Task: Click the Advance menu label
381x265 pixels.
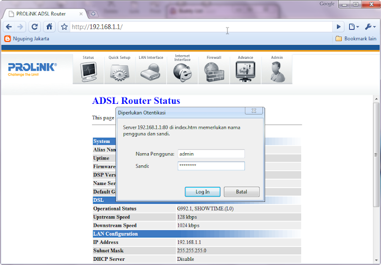Action: click(246, 57)
